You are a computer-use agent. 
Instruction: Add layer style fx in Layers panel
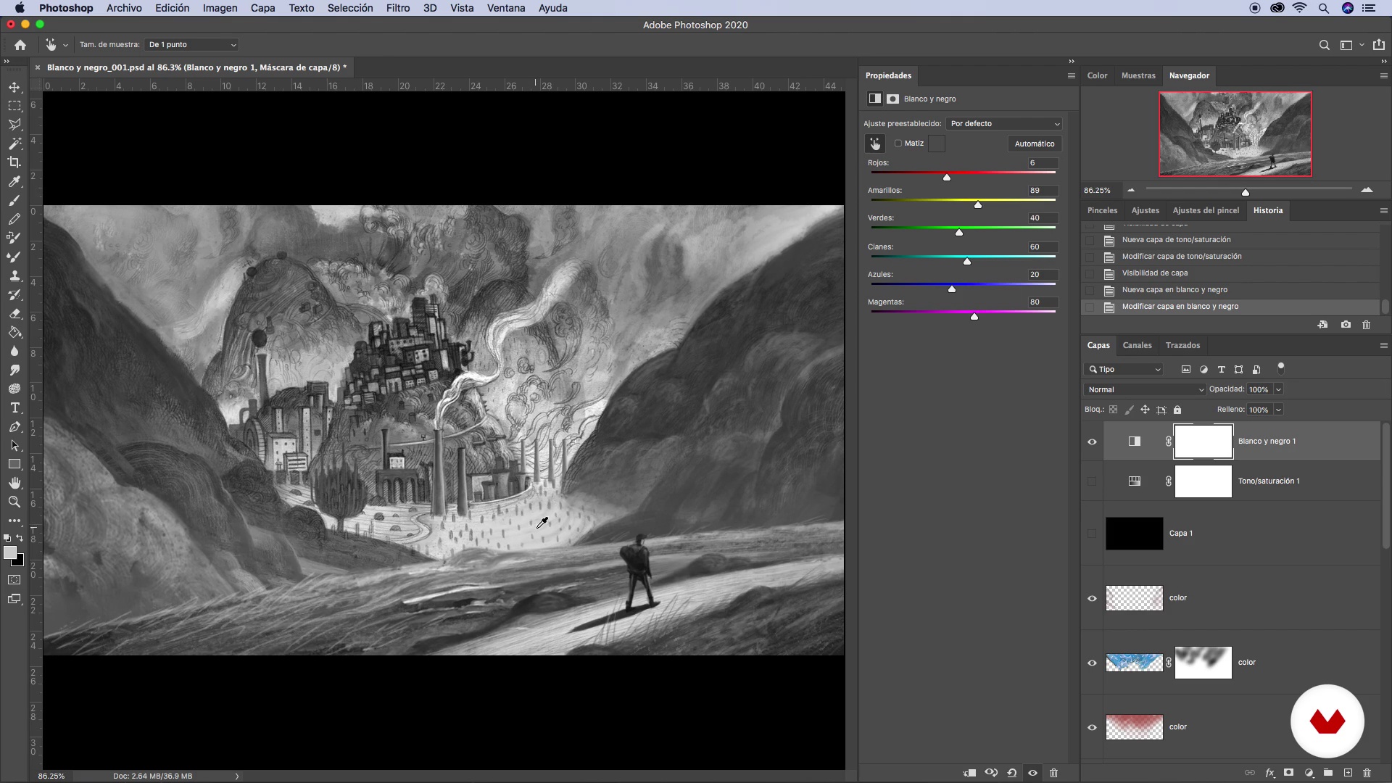click(x=1269, y=773)
